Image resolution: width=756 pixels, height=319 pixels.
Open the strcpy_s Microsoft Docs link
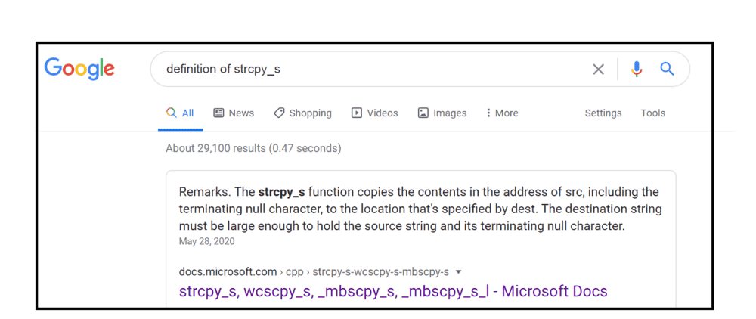393,291
